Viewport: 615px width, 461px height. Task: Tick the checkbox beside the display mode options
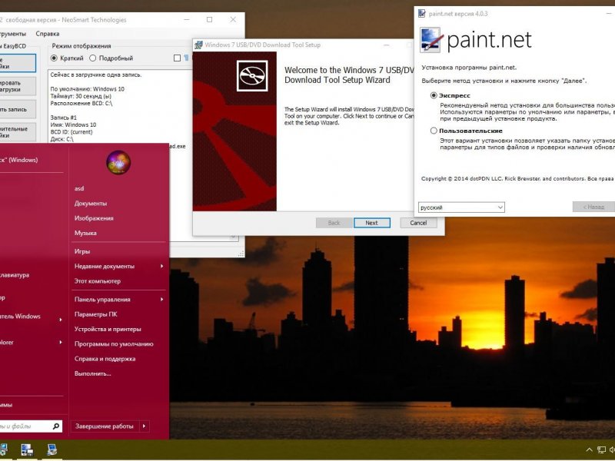coord(177,58)
